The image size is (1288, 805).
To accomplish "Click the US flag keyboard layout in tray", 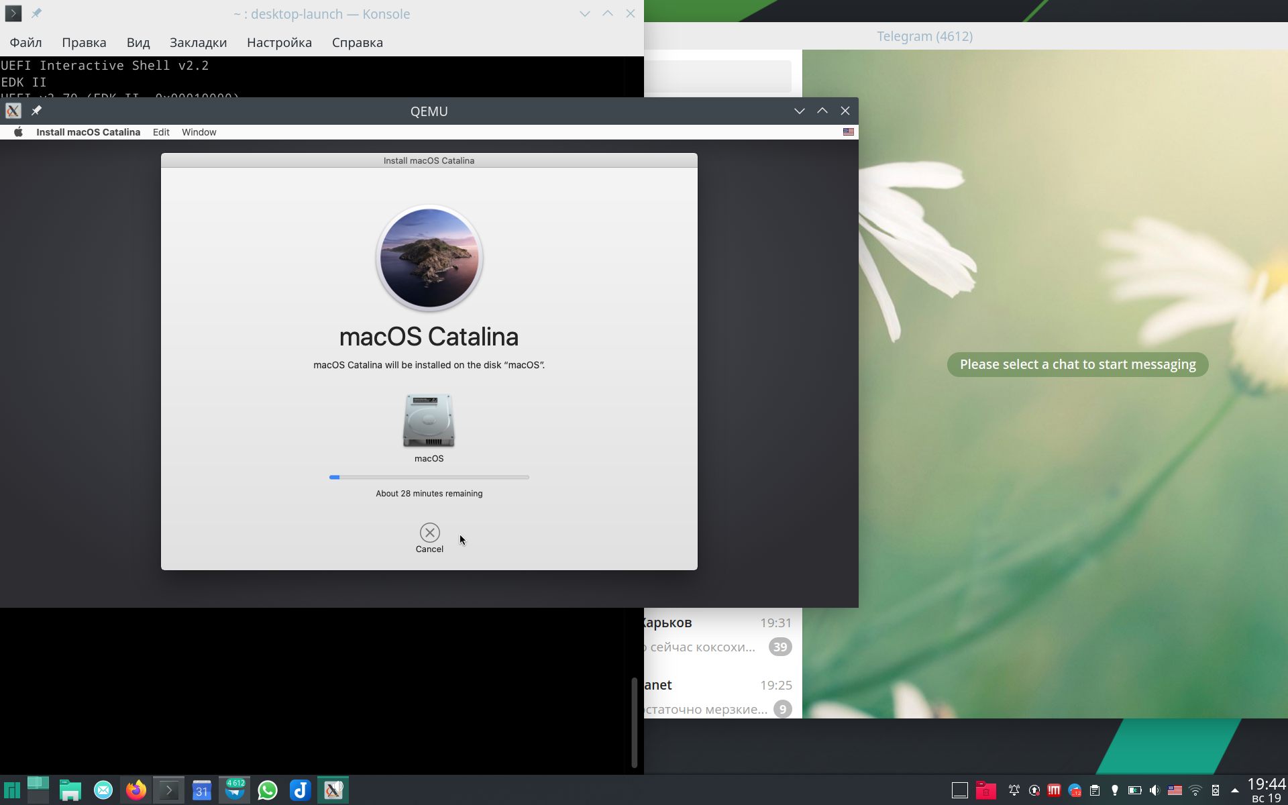I will pyautogui.click(x=1175, y=790).
